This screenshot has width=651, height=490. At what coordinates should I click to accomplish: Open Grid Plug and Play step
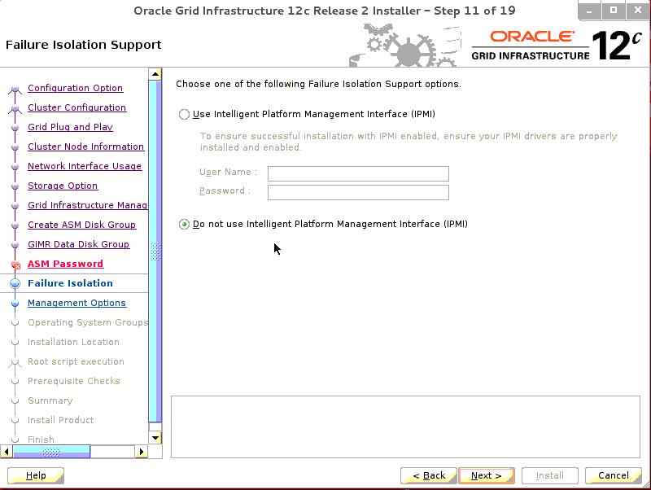coord(70,127)
